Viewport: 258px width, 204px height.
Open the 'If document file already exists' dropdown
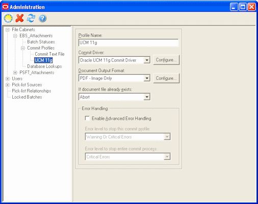(x=147, y=97)
